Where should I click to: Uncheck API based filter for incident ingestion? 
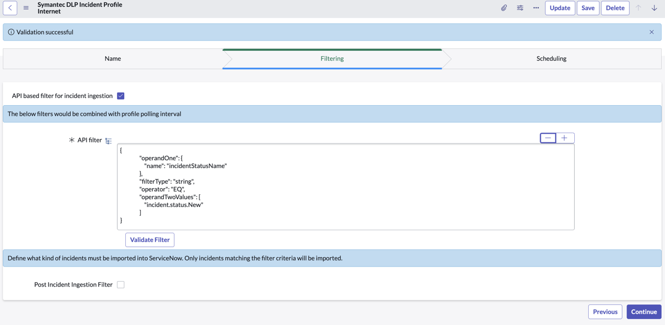coord(120,96)
